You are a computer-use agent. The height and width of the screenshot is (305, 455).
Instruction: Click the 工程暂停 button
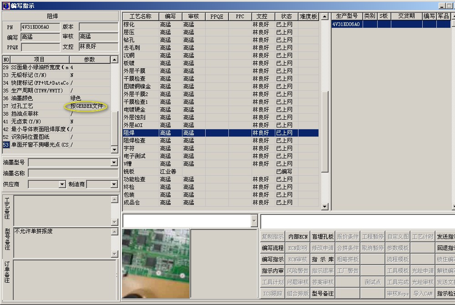click(x=373, y=237)
